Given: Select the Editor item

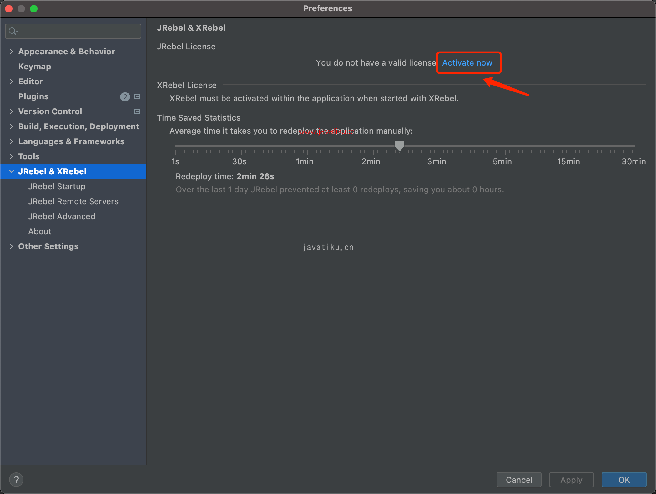Looking at the screenshot, I should point(31,82).
